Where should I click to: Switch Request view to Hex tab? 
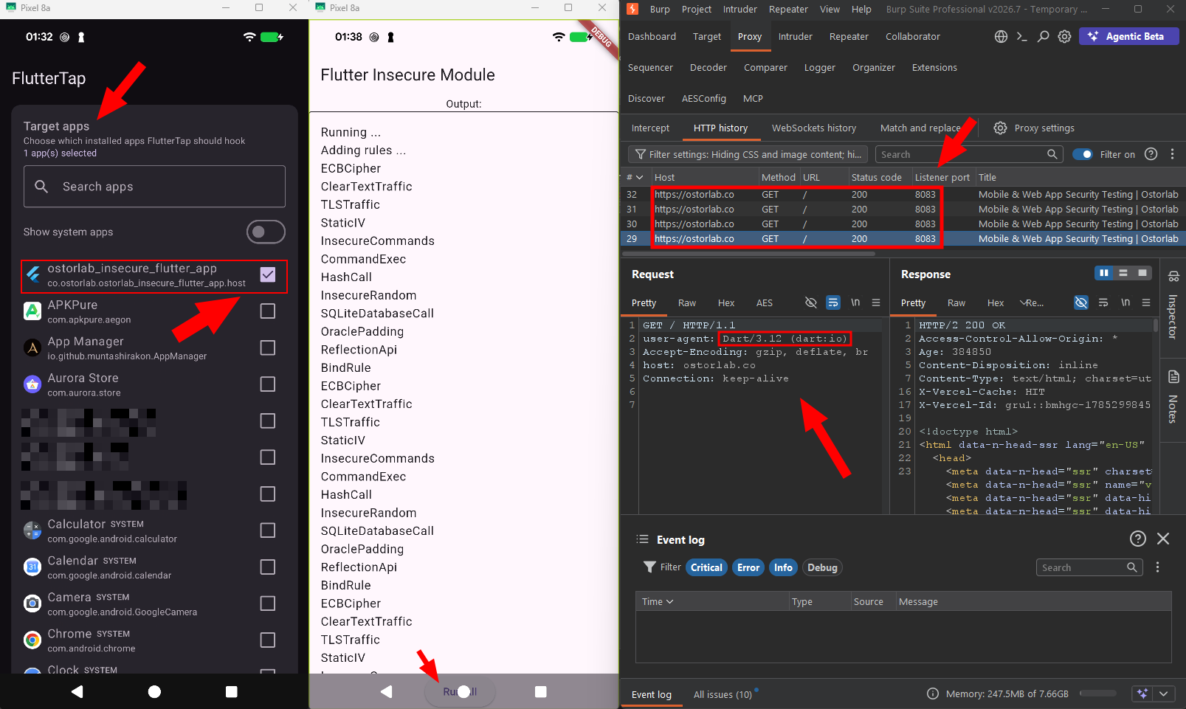(726, 302)
